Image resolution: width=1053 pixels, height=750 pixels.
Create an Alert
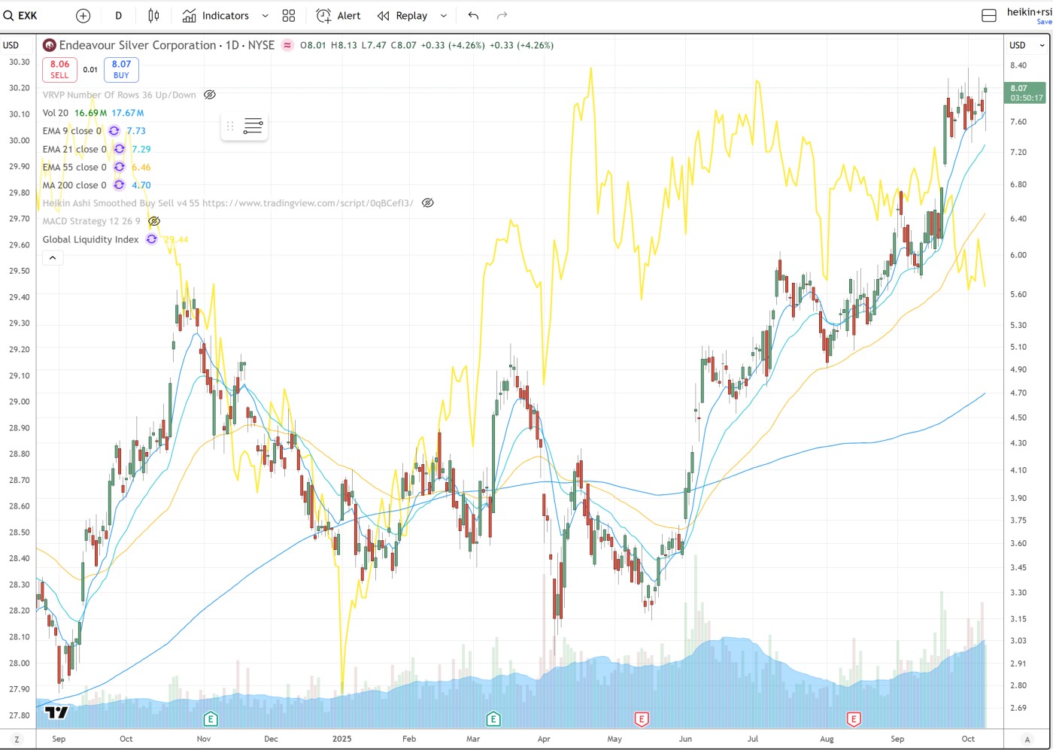[x=338, y=16]
